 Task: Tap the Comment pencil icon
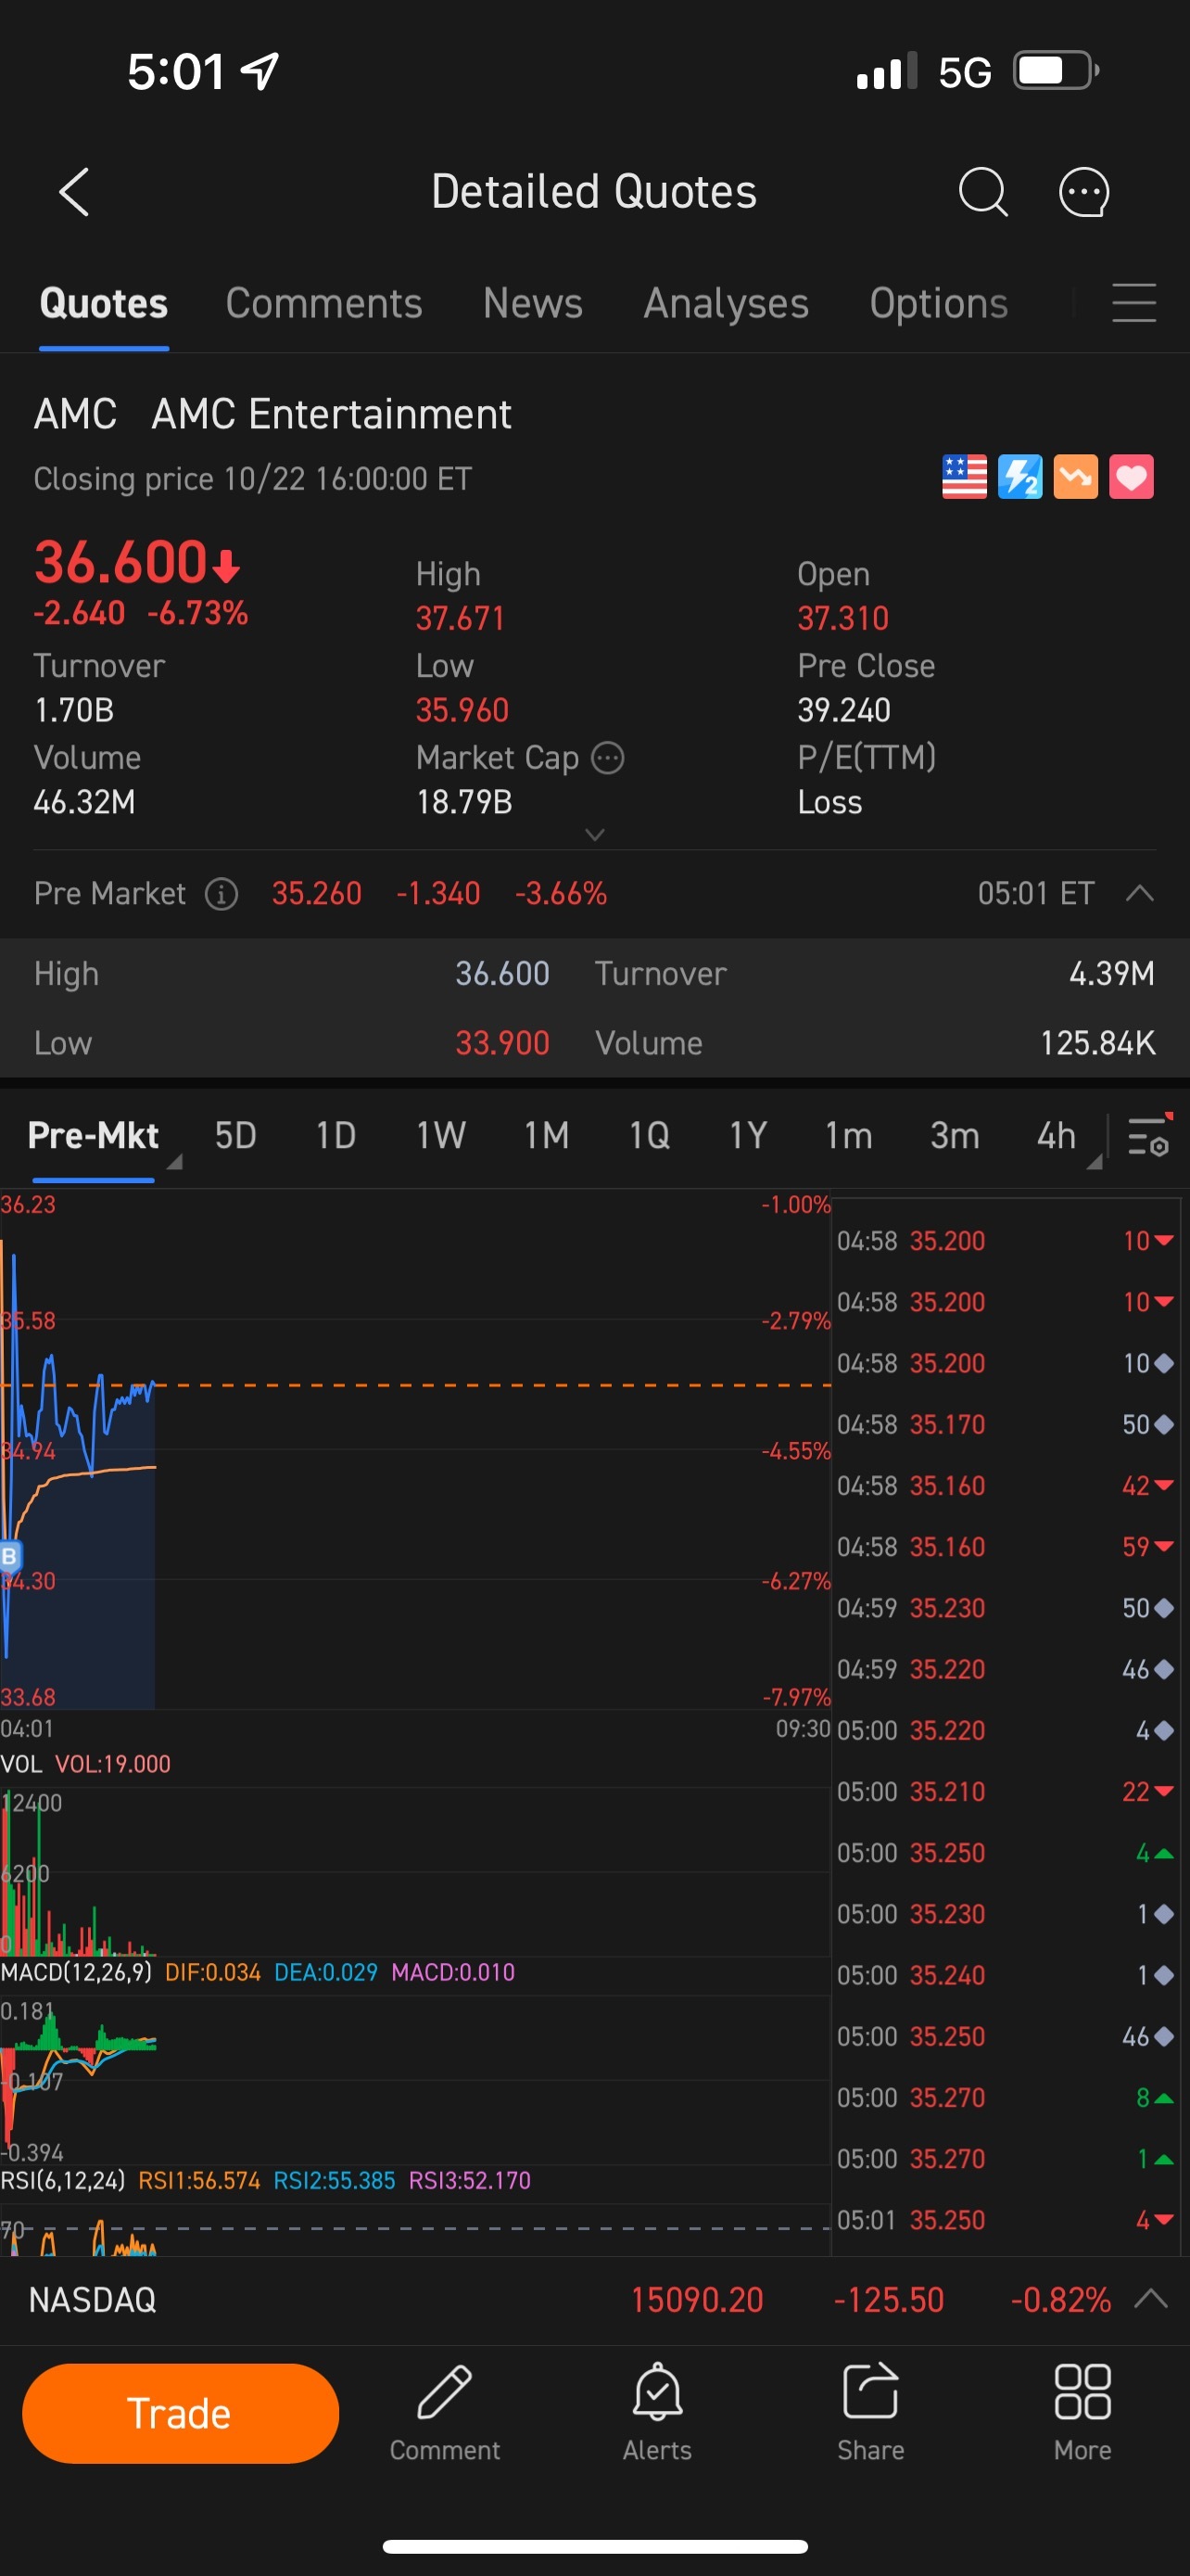pyautogui.click(x=445, y=2413)
